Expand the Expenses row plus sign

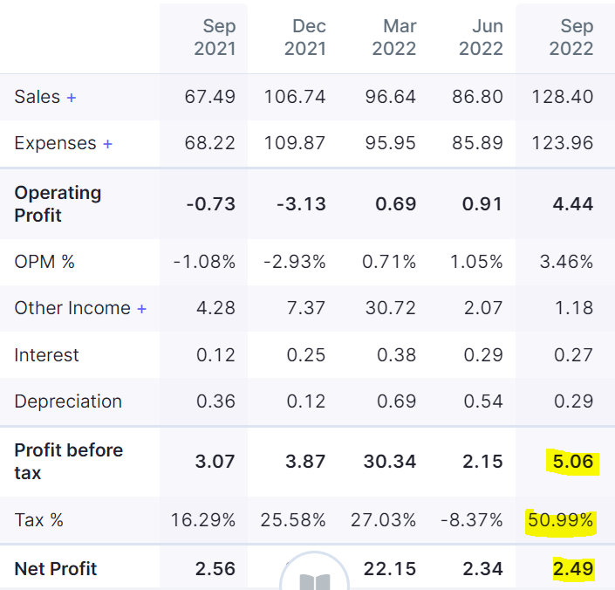[x=107, y=144]
